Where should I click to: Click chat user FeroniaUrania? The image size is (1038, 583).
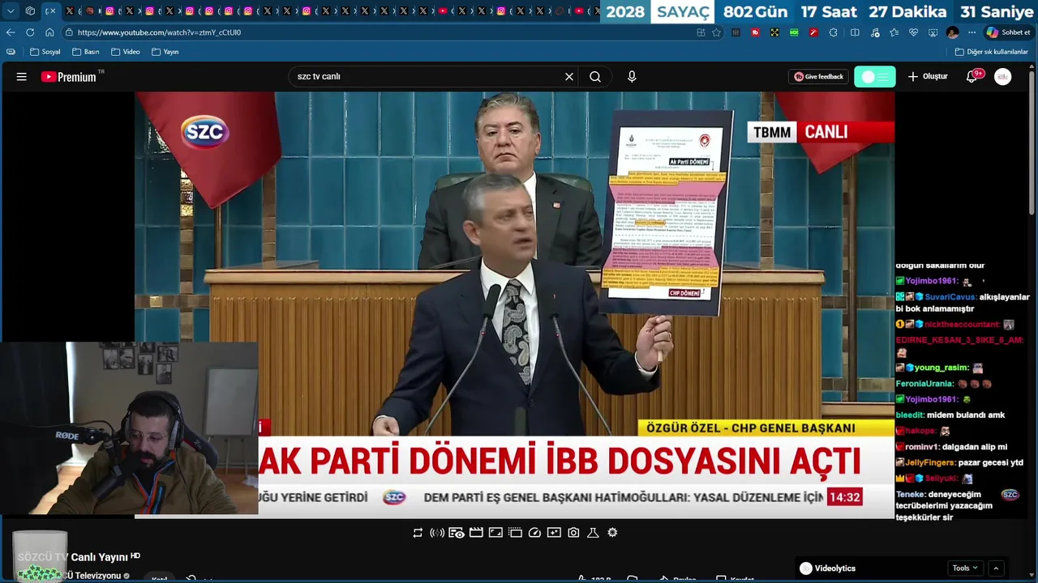pos(924,384)
